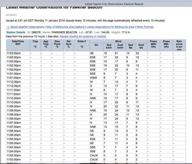Screen dimensions: 192x164
Task: Select the 11/07:30am row time cell
Action: click(x=18, y=123)
